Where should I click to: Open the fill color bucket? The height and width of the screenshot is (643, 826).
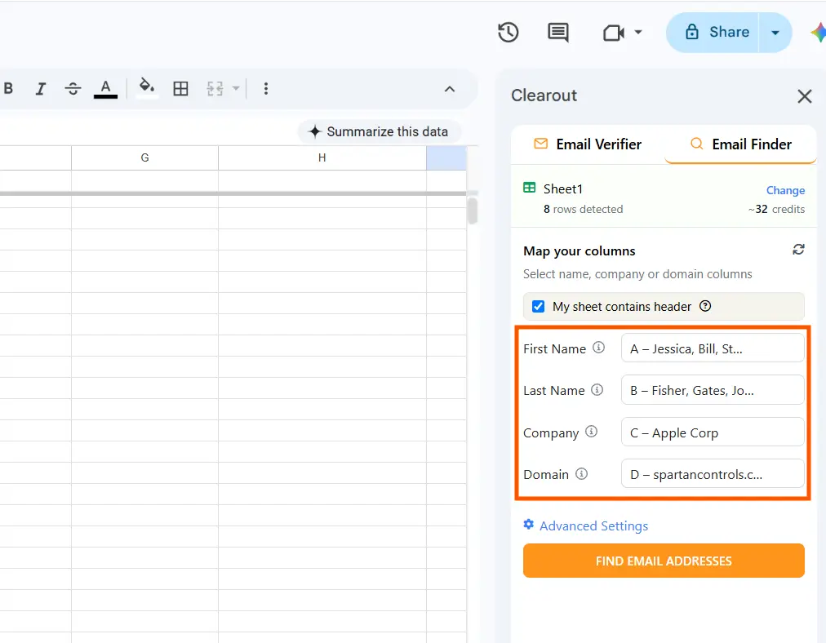coord(147,87)
